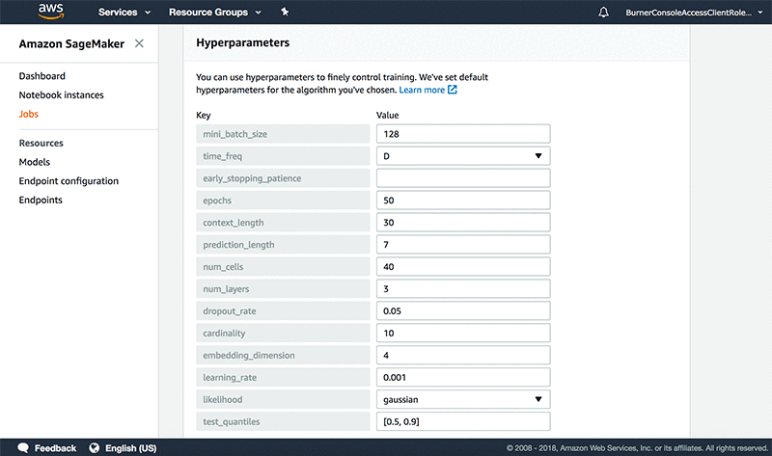Follow the Learn more link
This screenshot has height=456, width=772.
(422, 90)
